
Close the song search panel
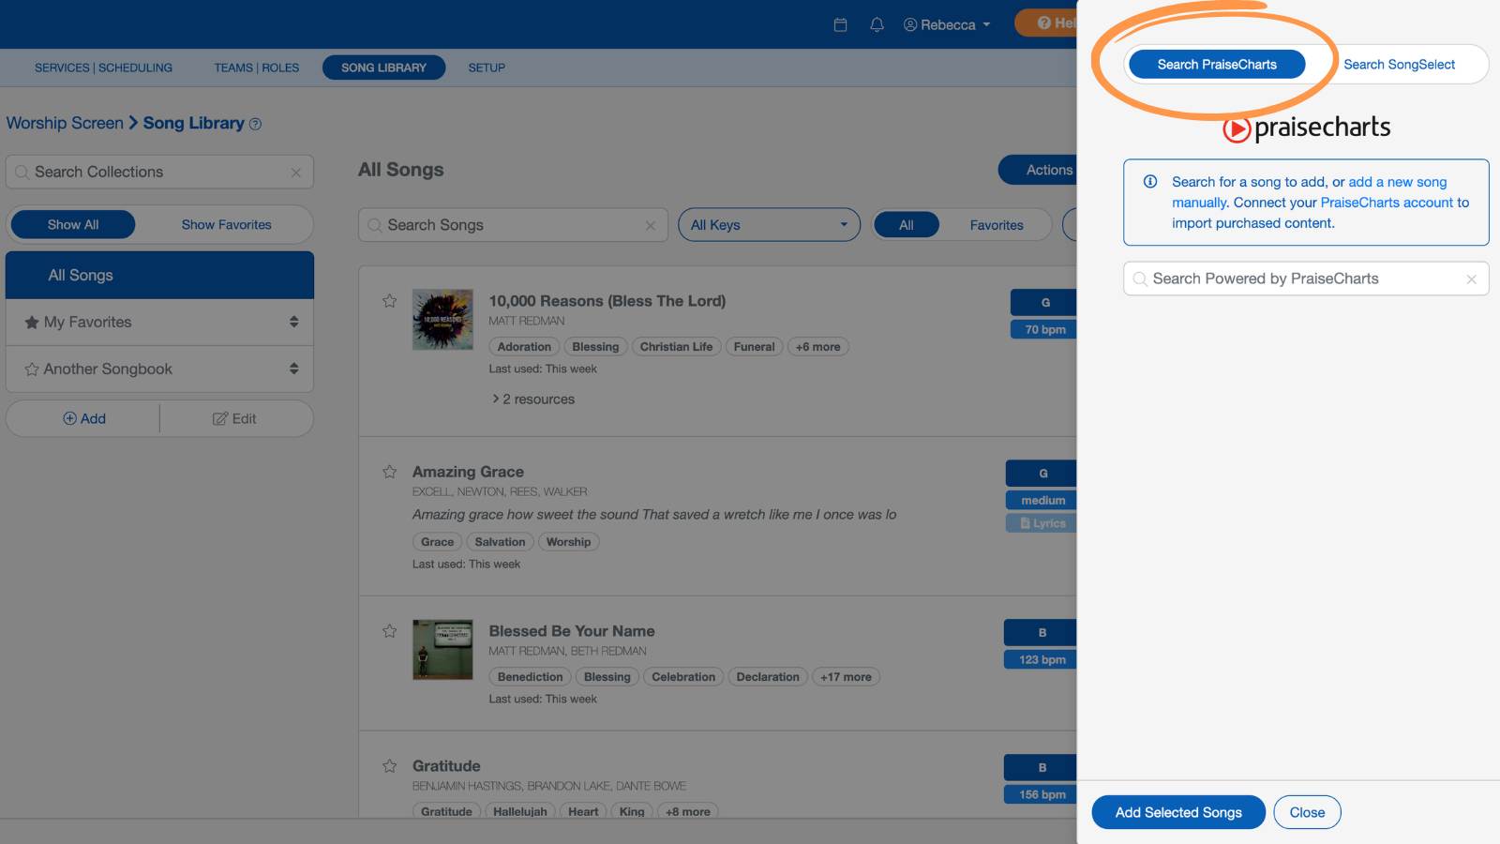1307,812
